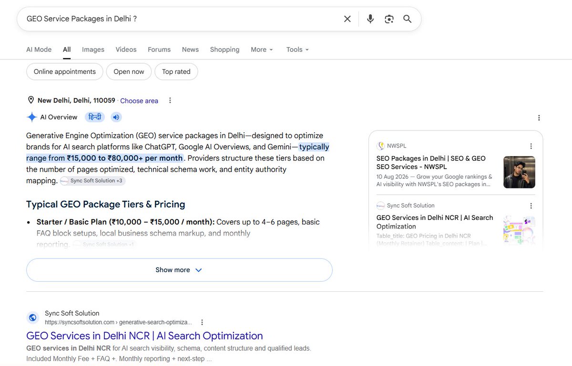Open result three-dot menu beside syncsoftsolution URL
Image resolution: width=572 pixels, height=366 pixels.
tap(202, 322)
